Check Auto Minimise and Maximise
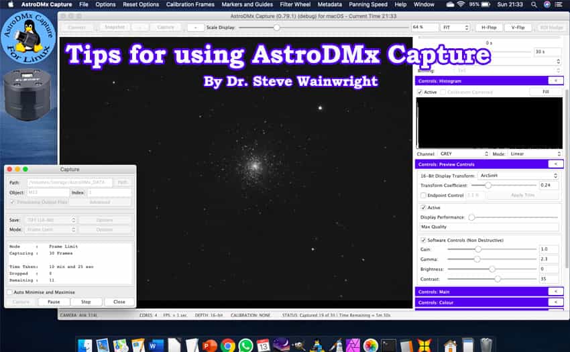Image resolution: width=570 pixels, height=352 pixels. click(x=10, y=292)
